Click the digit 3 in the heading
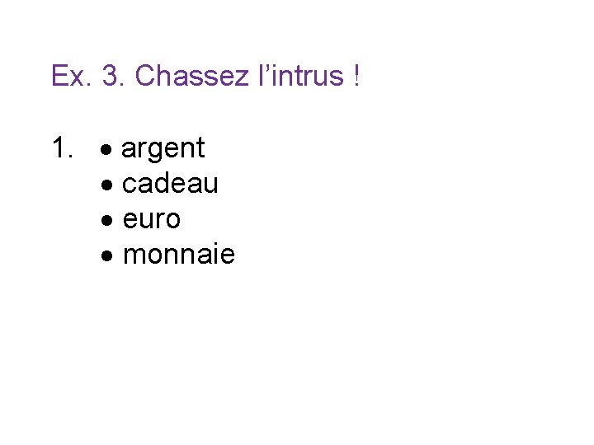 pos(111,76)
